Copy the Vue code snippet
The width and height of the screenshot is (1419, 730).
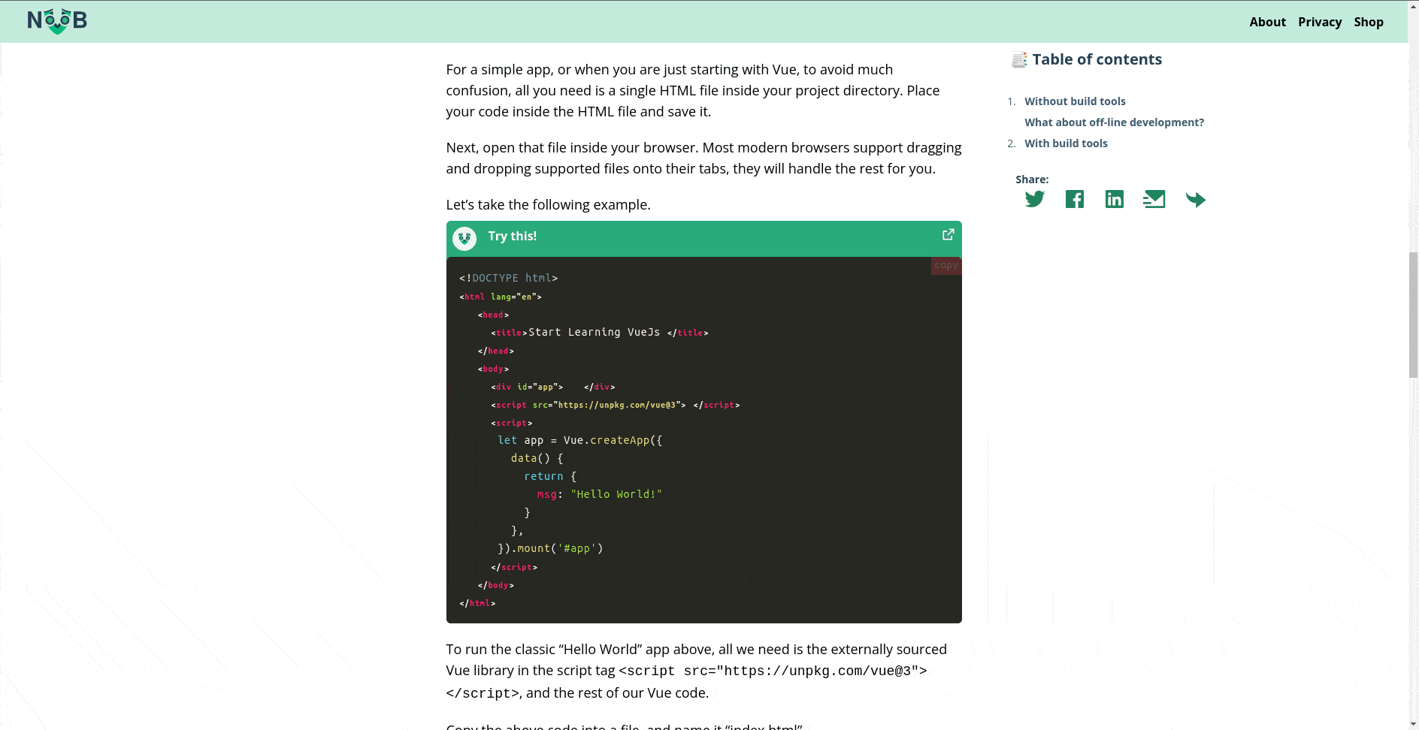[x=945, y=265]
